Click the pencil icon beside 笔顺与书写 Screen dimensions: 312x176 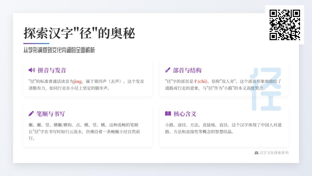[31, 114]
